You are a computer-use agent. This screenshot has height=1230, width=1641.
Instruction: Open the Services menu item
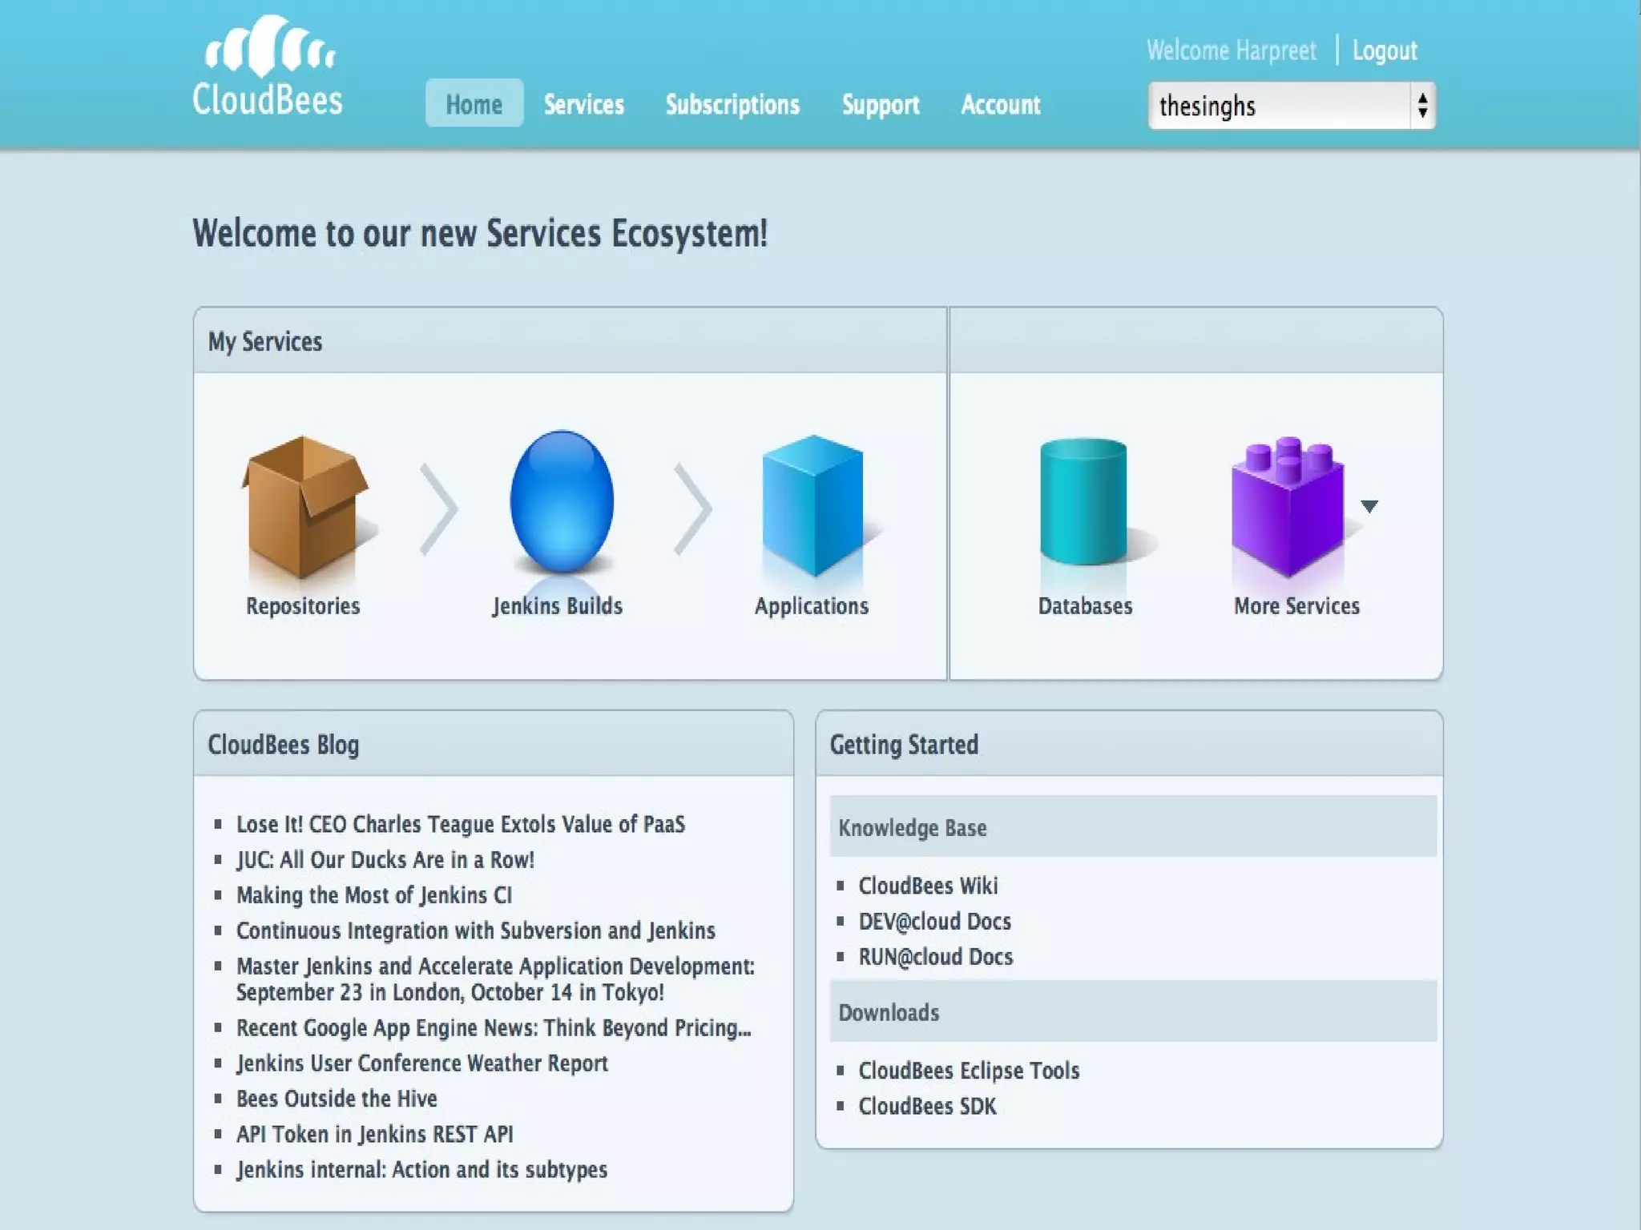click(583, 104)
